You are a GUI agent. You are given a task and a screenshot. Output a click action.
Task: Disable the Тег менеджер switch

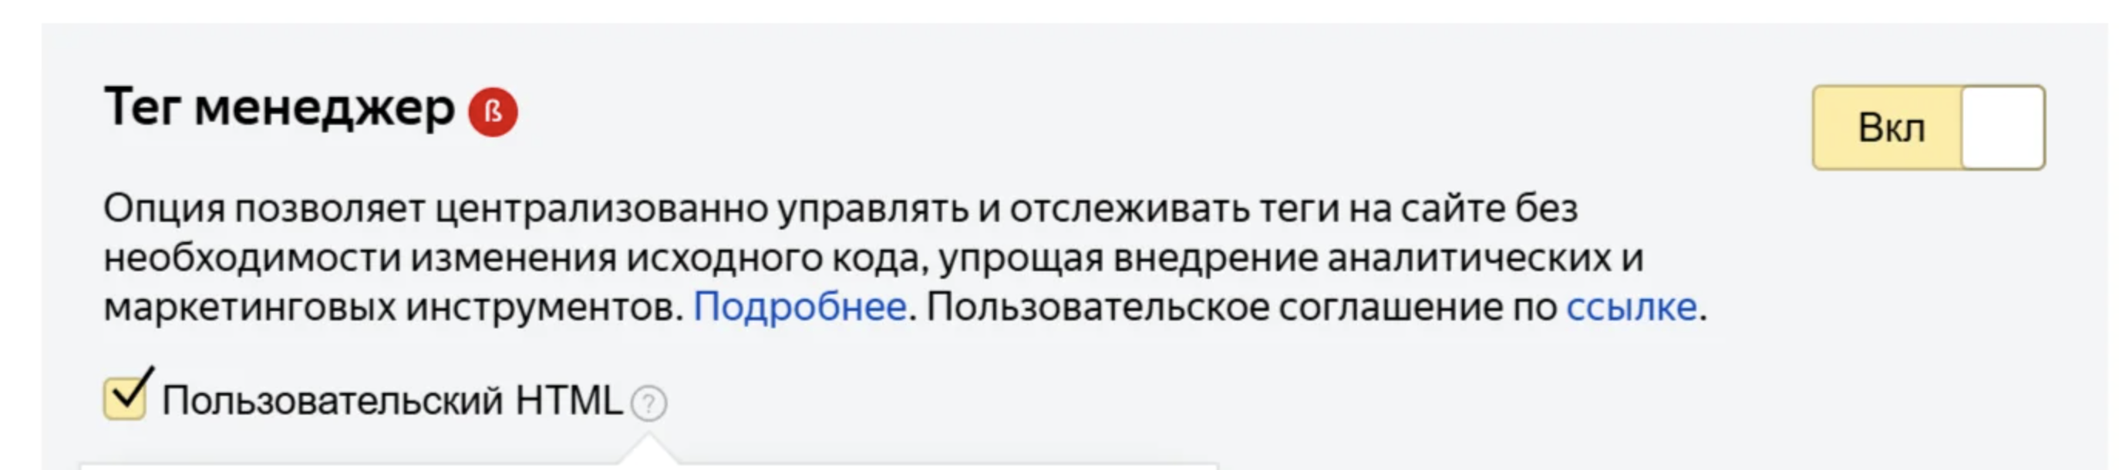tap(1927, 128)
